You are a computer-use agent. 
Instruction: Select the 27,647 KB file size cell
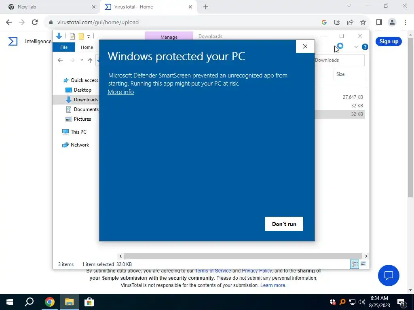353,97
